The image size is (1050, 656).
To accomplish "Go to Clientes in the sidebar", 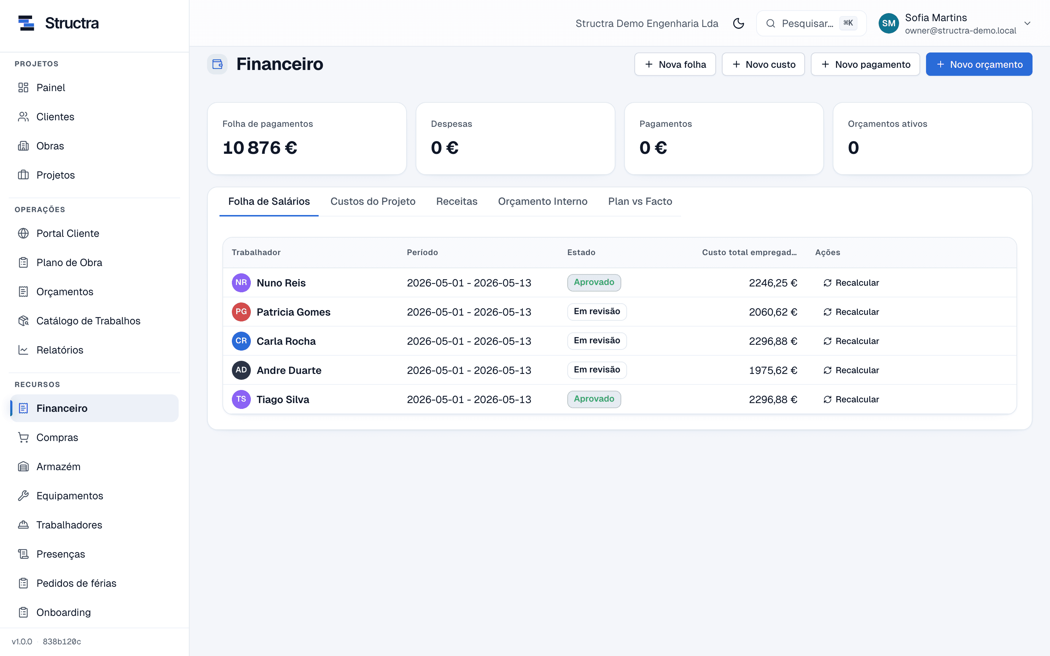I will (94, 117).
